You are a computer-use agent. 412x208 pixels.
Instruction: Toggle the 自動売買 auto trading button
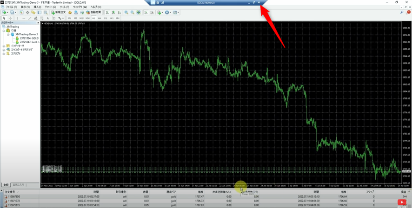93,13
